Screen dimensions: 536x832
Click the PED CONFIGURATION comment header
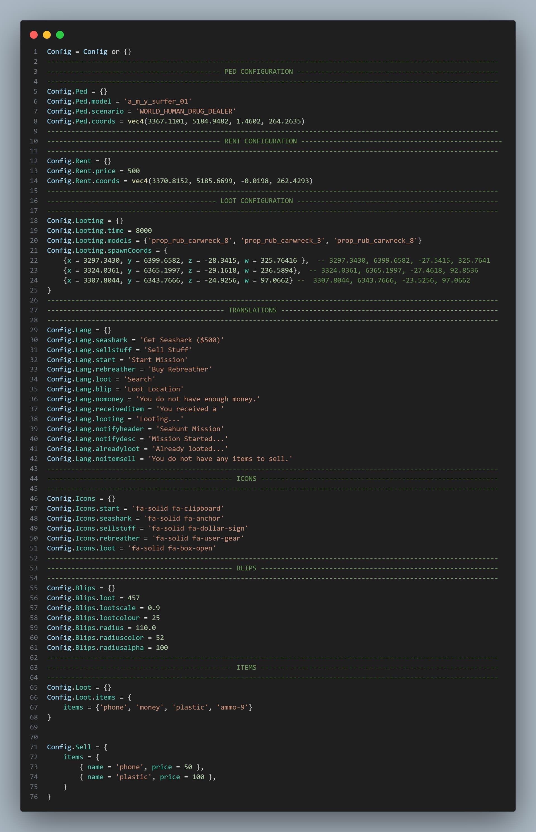click(x=258, y=72)
